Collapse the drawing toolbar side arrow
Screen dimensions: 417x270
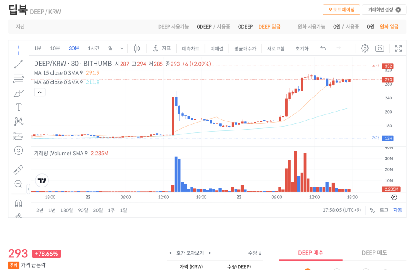28,189
